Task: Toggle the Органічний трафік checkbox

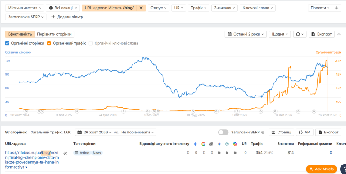Action: coord(49,43)
